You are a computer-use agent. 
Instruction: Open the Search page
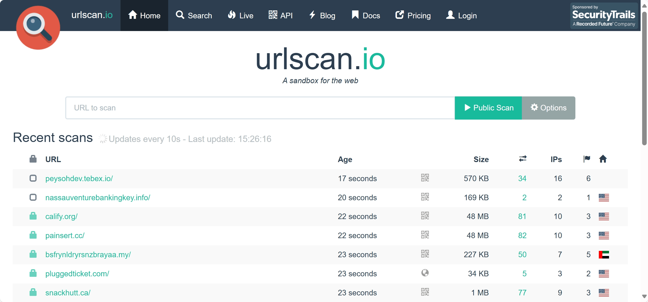click(x=194, y=16)
